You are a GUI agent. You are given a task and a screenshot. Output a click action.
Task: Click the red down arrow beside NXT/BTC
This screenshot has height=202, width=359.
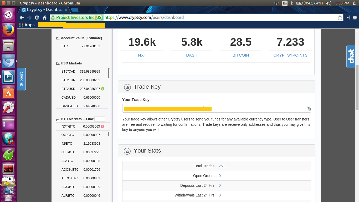pyautogui.click(x=102, y=127)
